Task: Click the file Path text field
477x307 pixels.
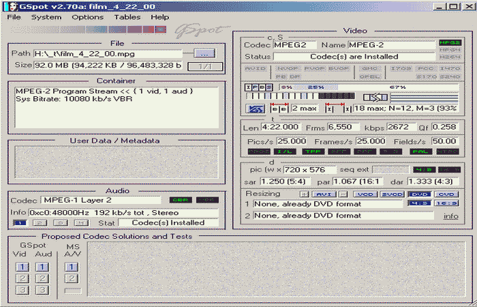Action: [108, 53]
